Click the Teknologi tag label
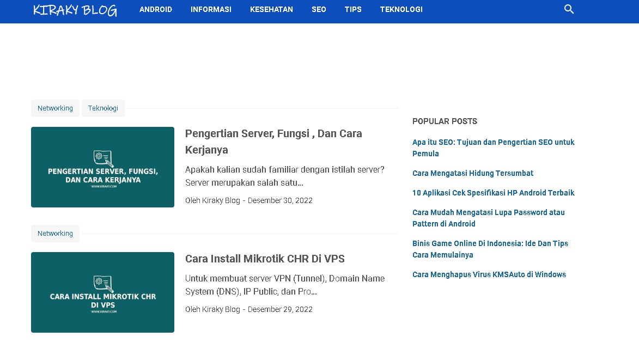 tap(103, 108)
